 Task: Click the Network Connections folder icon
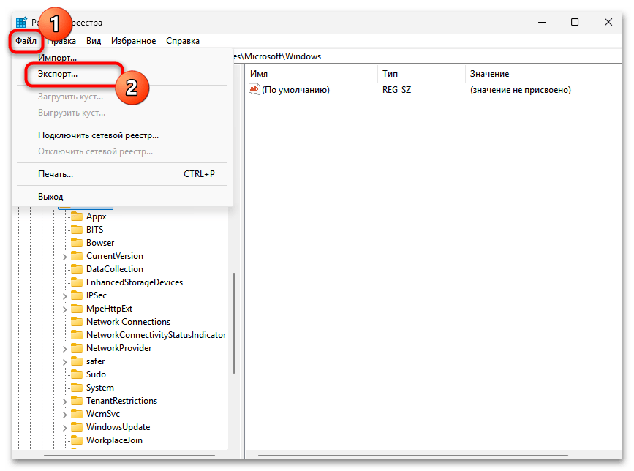[x=77, y=322]
